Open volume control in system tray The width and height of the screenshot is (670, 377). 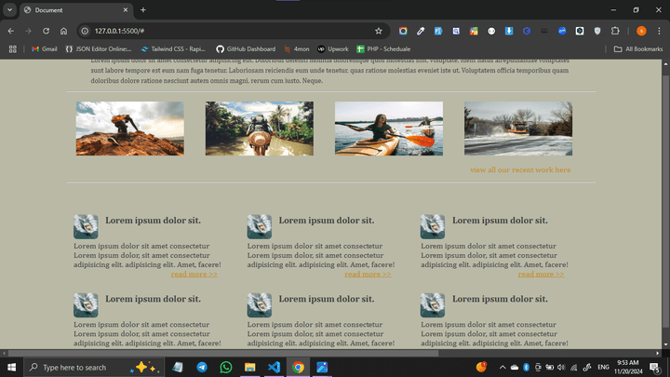pyautogui.click(x=561, y=367)
